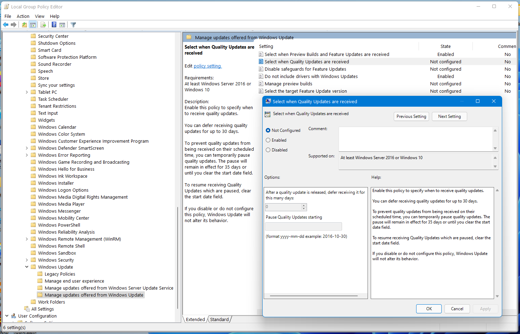Open Help via the blue question mark icon

(x=54, y=25)
